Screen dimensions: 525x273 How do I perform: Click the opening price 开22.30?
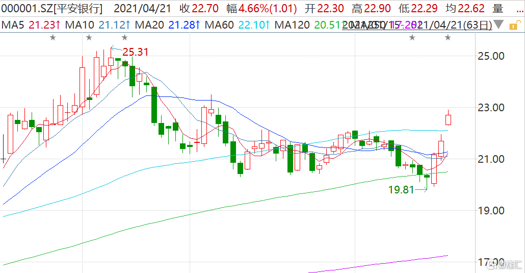pyautogui.click(x=325, y=8)
